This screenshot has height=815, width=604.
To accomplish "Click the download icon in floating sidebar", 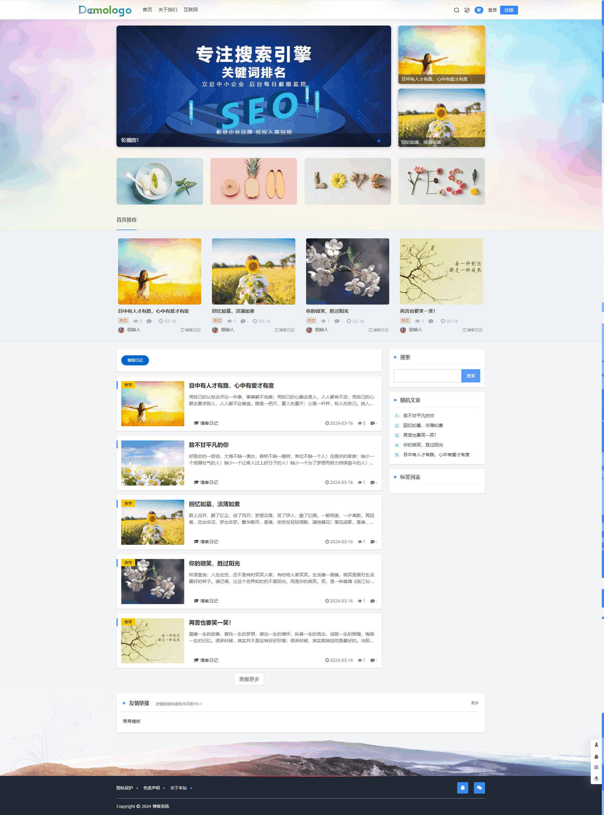I will click(596, 778).
